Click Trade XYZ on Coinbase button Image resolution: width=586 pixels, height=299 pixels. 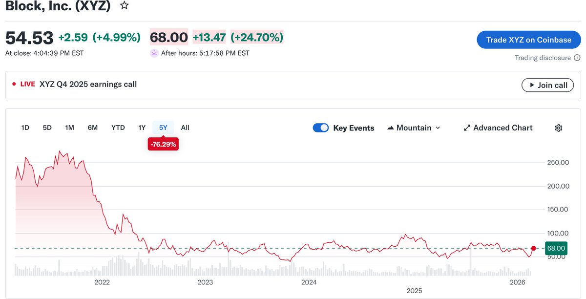[529, 40]
